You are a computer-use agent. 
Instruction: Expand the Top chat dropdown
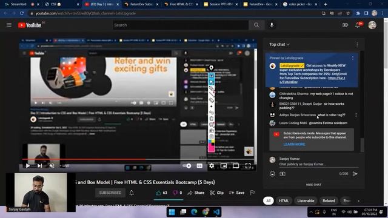pyautogui.click(x=279, y=44)
